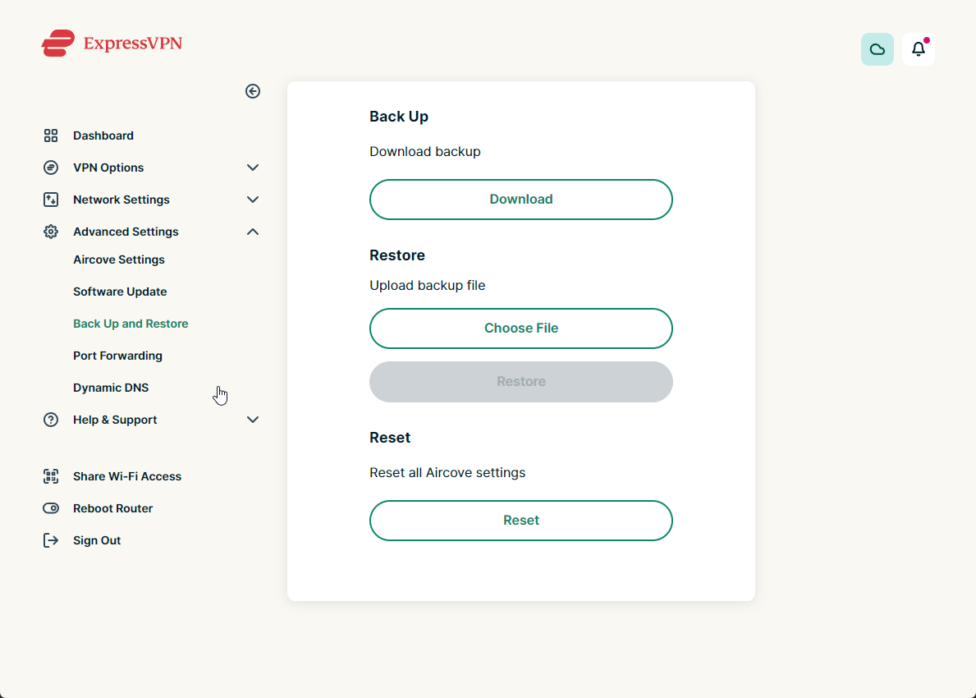Click the Reboot Router toggle icon
Screen dimensions: 976x698
[51, 508]
